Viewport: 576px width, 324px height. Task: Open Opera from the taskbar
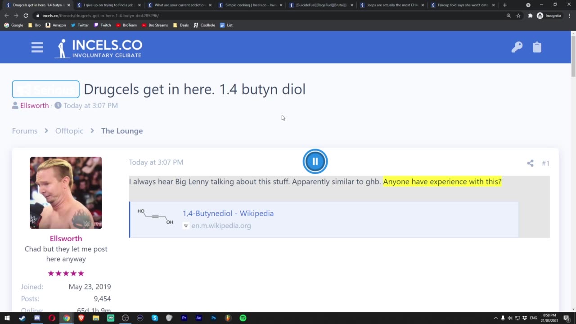[52, 318]
